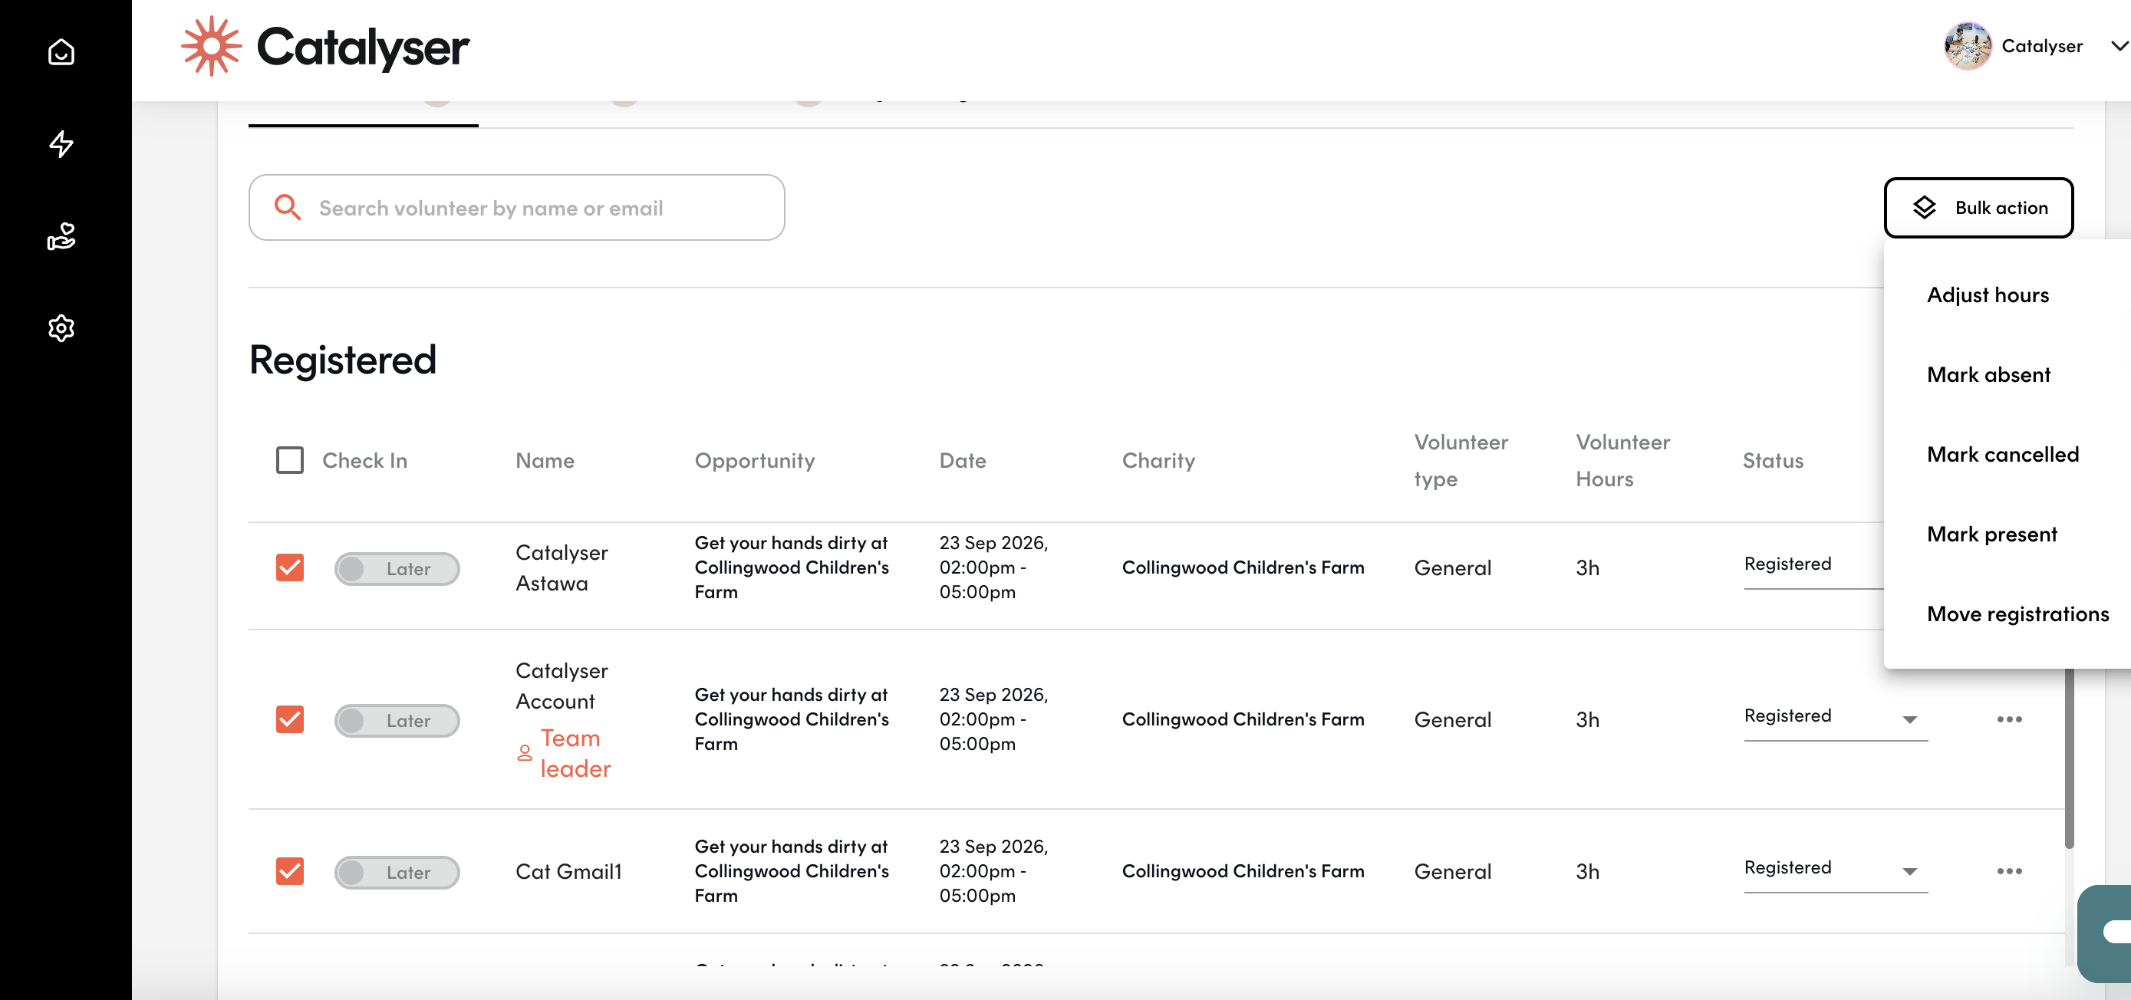Open three-dot menu for Cat Gmail1 row
Screen dimensions: 2131x1000
click(x=2009, y=871)
